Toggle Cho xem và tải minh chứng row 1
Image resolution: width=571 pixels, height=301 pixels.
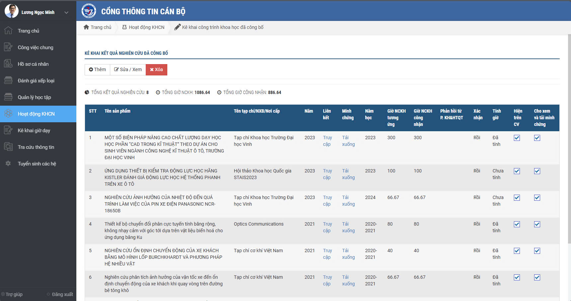coord(537,138)
